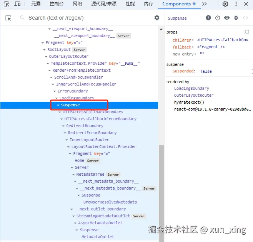This screenshot has height=242, width=253.
Task: Collapse the HTTPAccessFallbackBoundary arrow
Action: click(60, 112)
